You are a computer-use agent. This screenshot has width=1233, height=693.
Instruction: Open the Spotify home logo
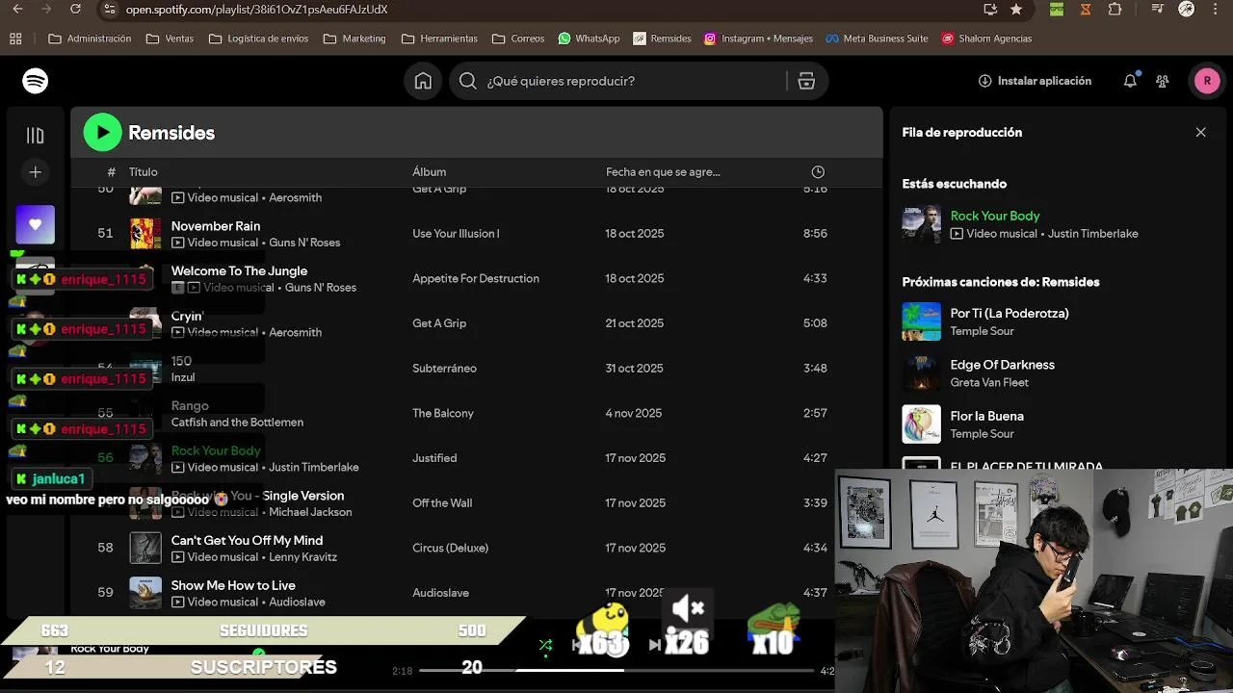[36, 81]
